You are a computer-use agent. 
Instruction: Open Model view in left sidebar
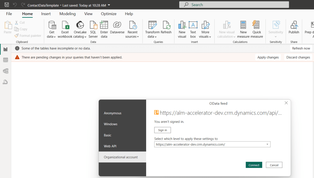(x=6, y=71)
